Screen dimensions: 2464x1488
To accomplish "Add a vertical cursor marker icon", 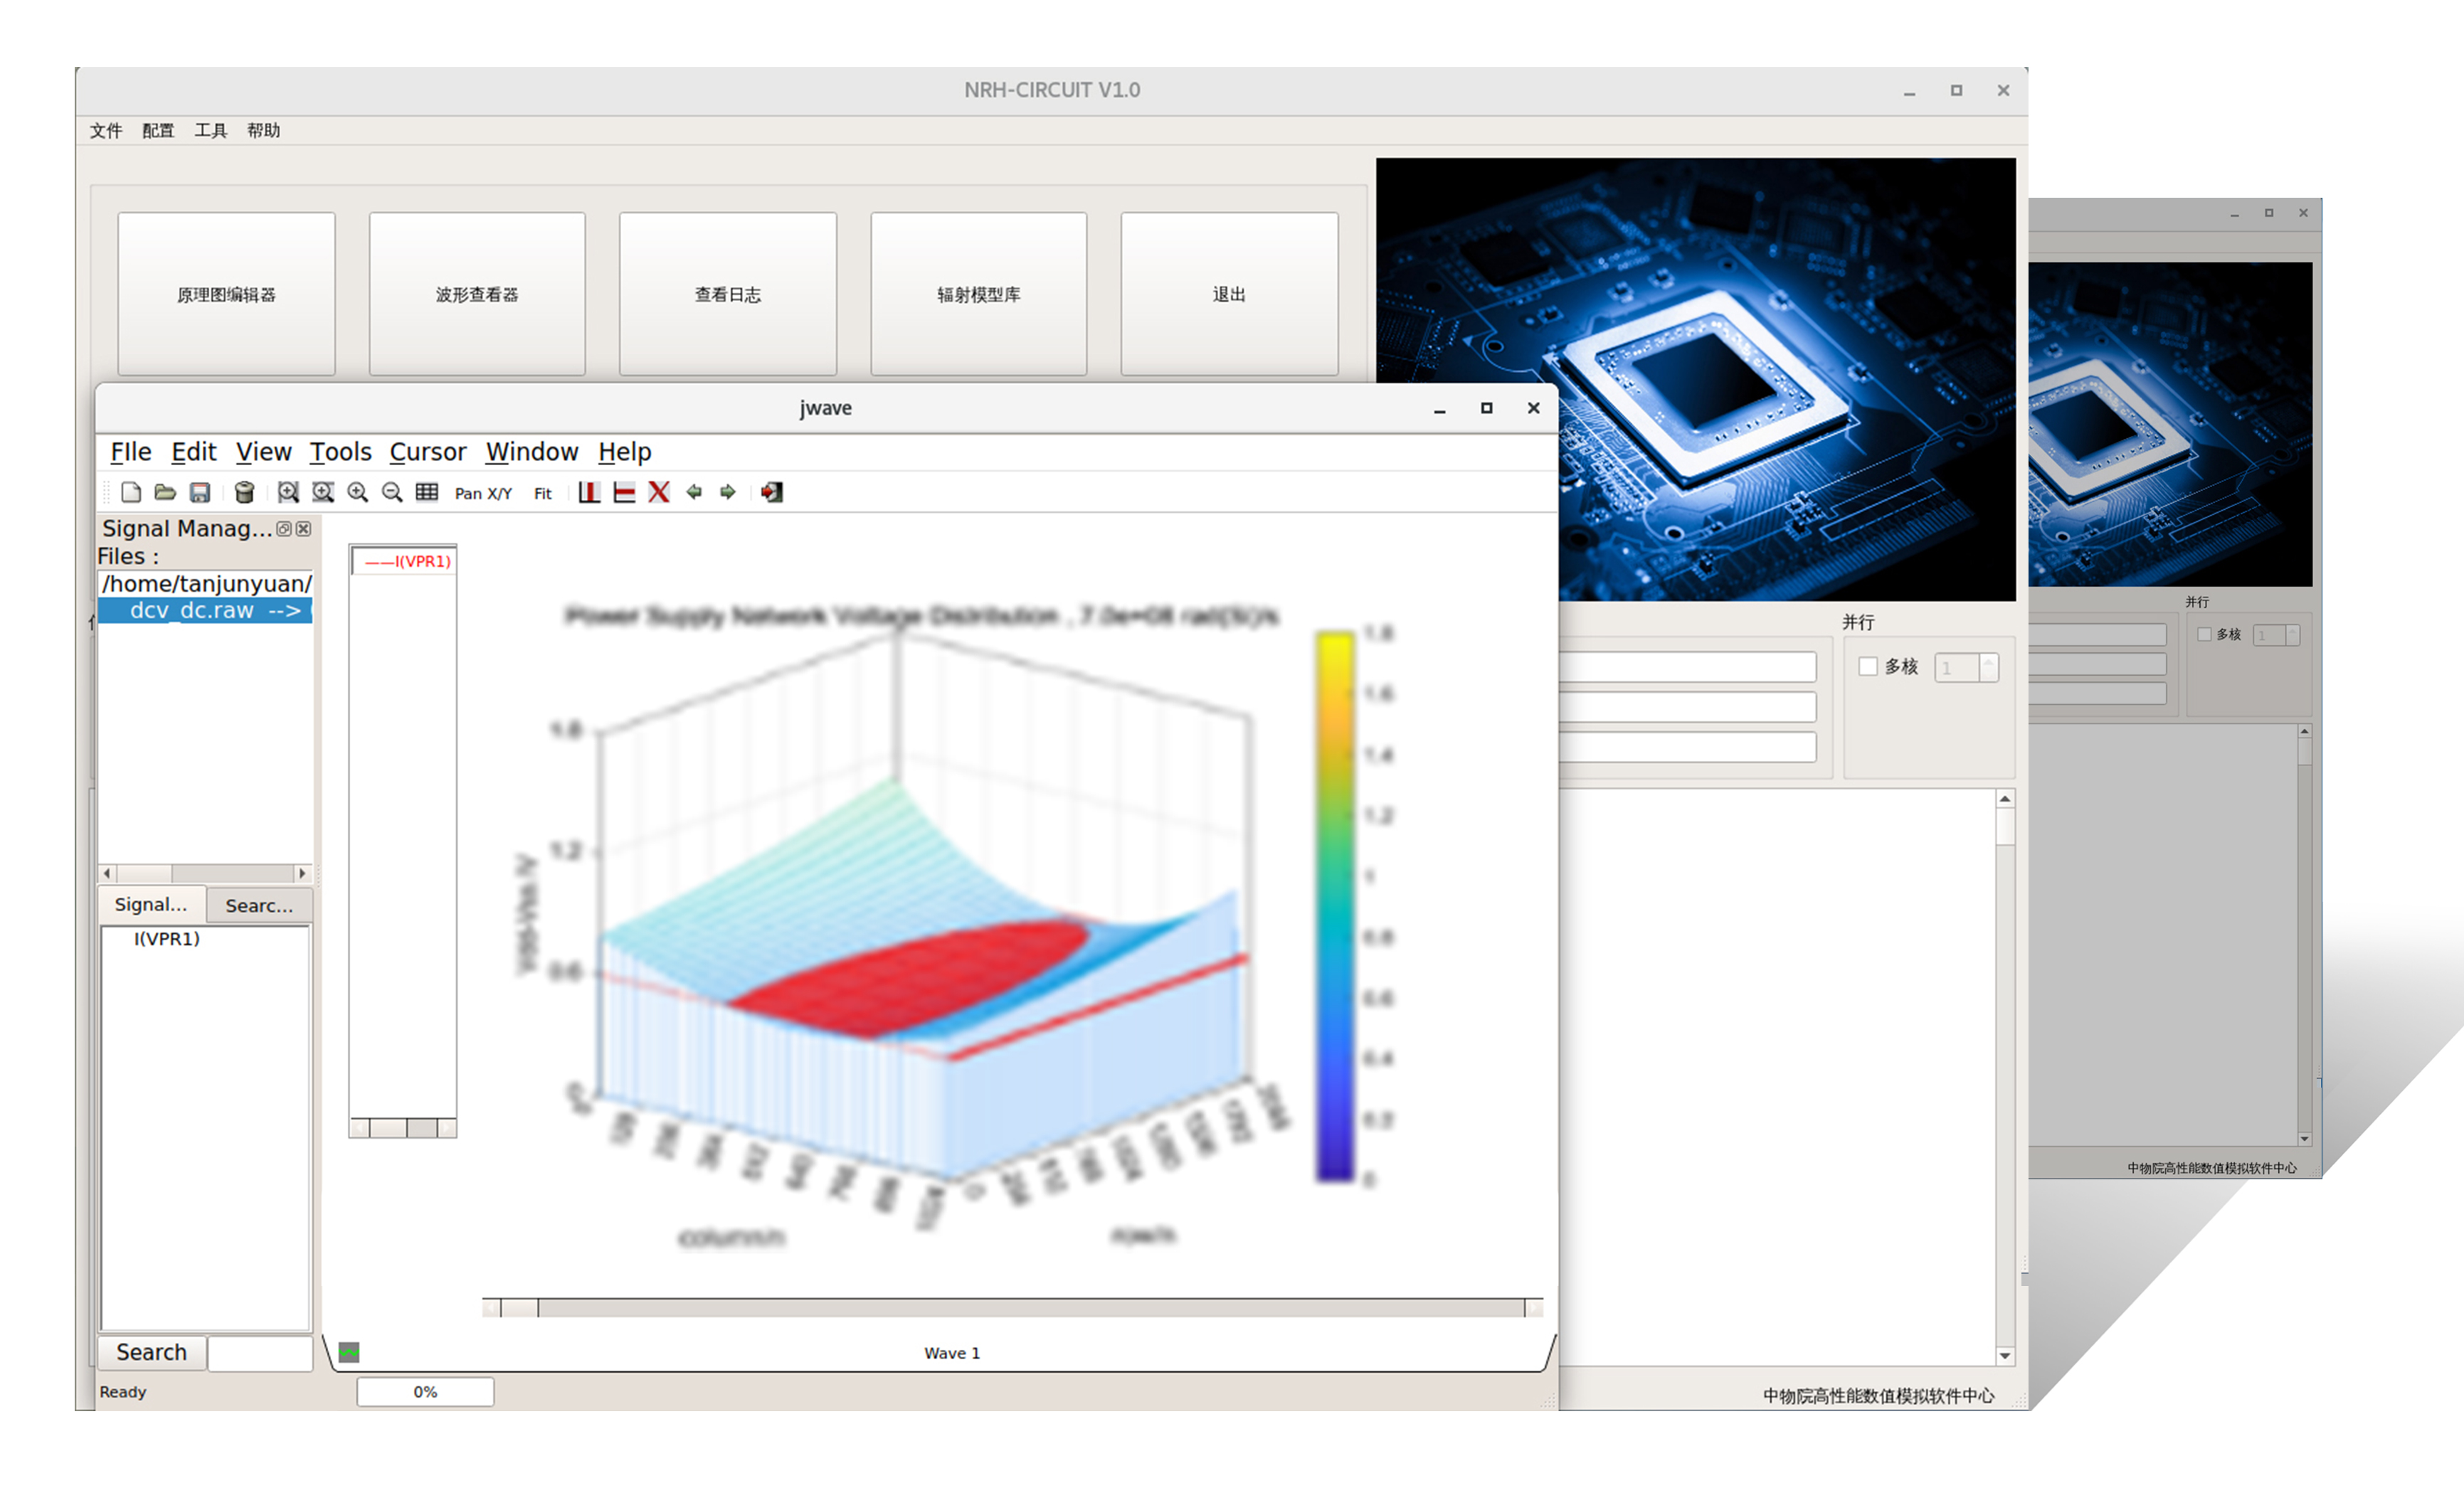I will (x=589, y=491).
